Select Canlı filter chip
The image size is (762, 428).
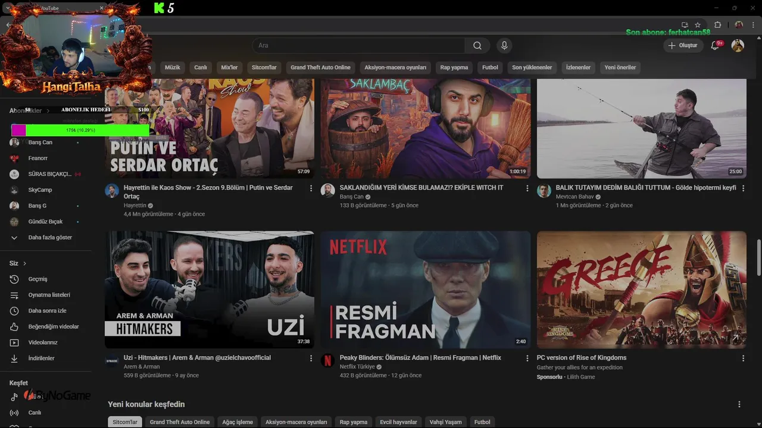(x=201, y=68)
